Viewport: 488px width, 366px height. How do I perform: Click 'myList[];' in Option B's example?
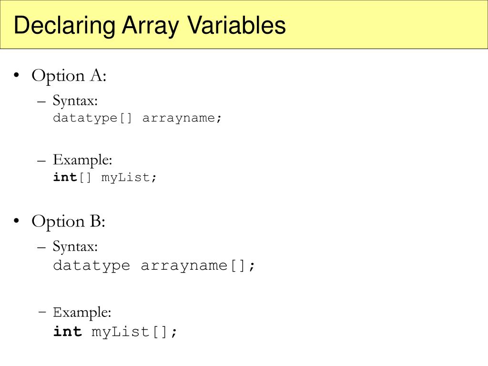pyautogui.click(x=134, y=332)
